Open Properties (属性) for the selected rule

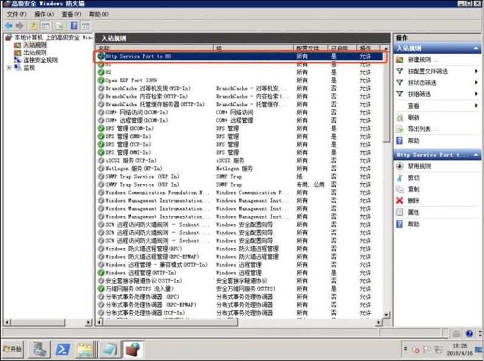(x=413, y=212)
